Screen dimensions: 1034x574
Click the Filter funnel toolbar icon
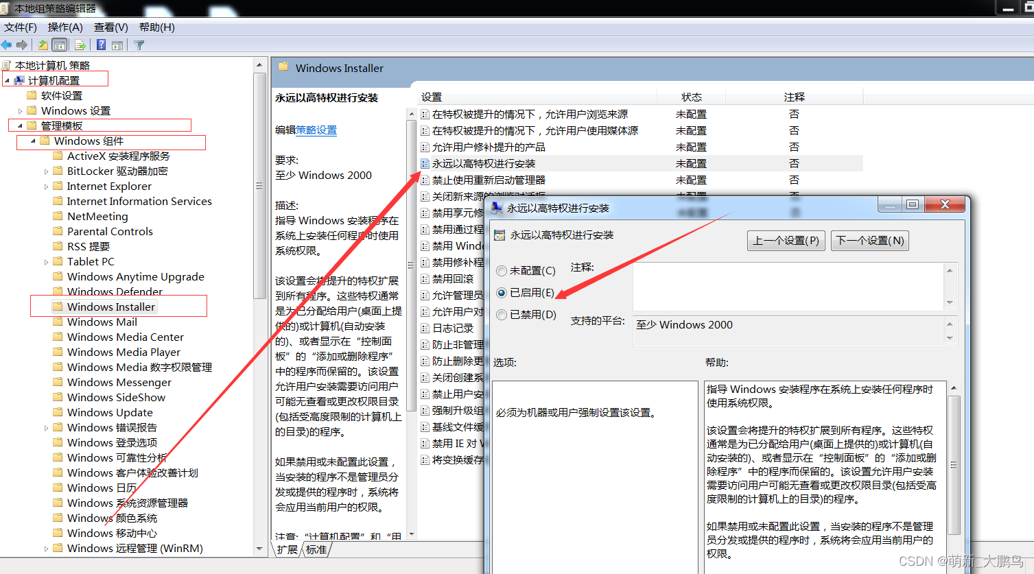[x=139, y=45]
